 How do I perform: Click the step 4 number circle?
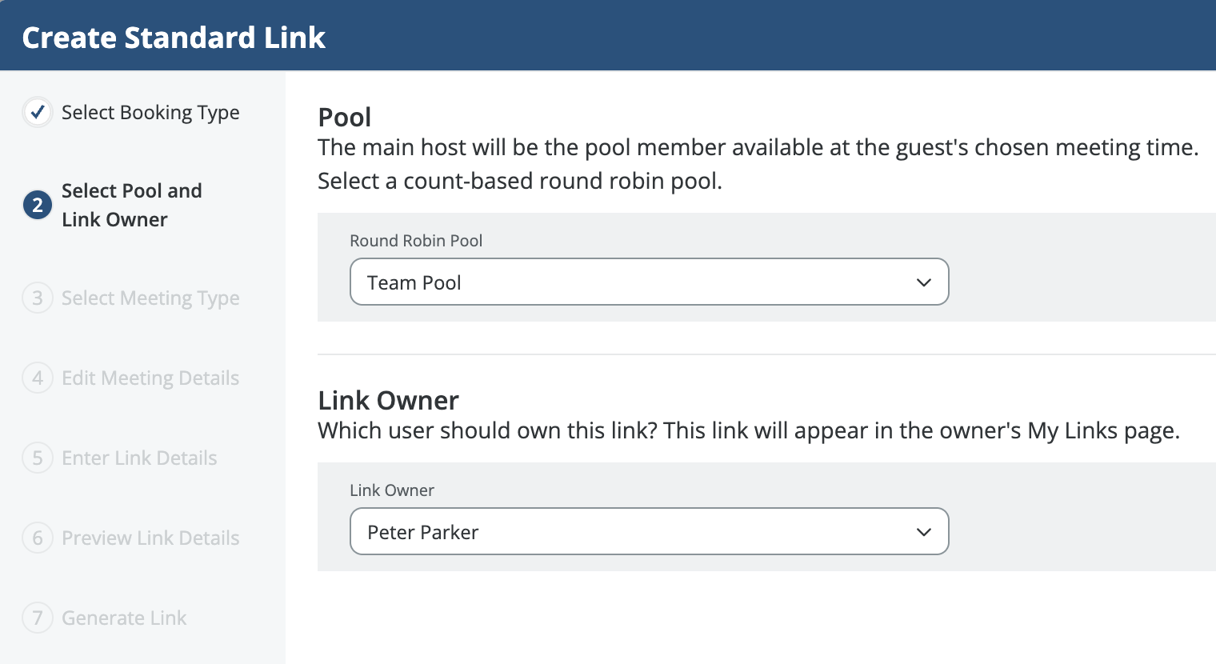37,378
